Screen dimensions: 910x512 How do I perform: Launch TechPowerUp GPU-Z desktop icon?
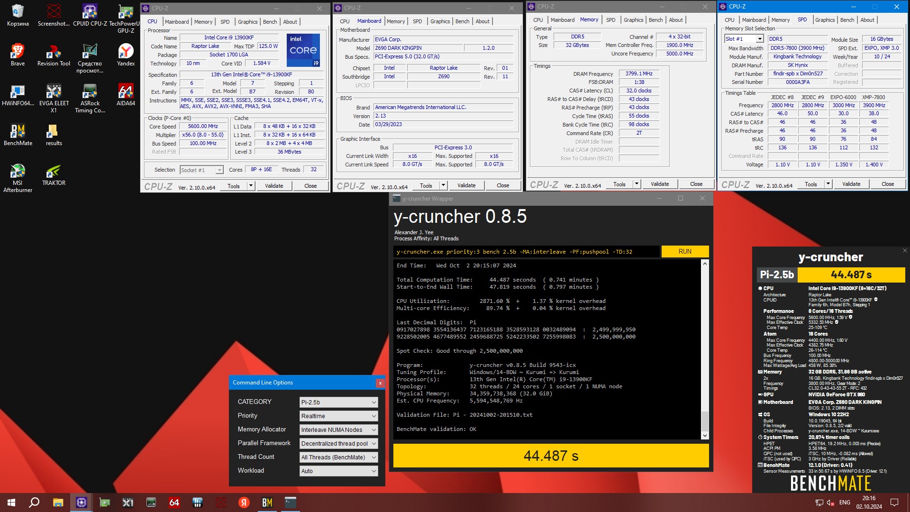tap(126, 19)
